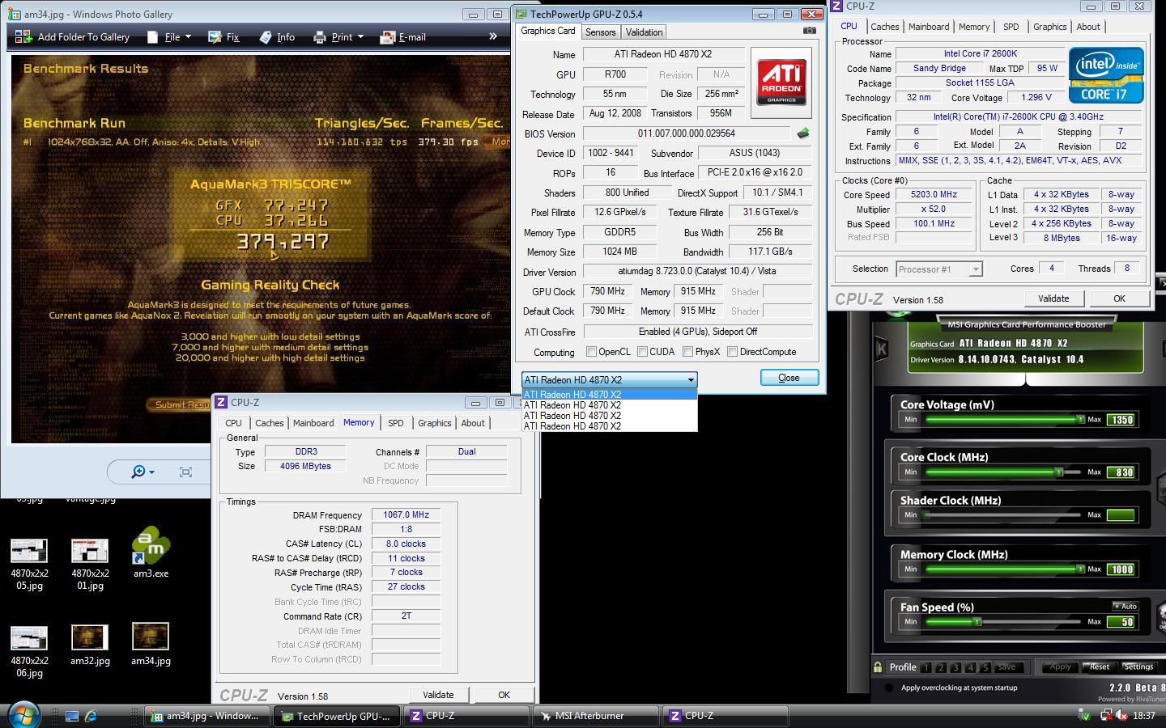Click the K Kombustor icon in Afterburner
The width and height of the screenshot is (1166, 728).
[881, 349]
